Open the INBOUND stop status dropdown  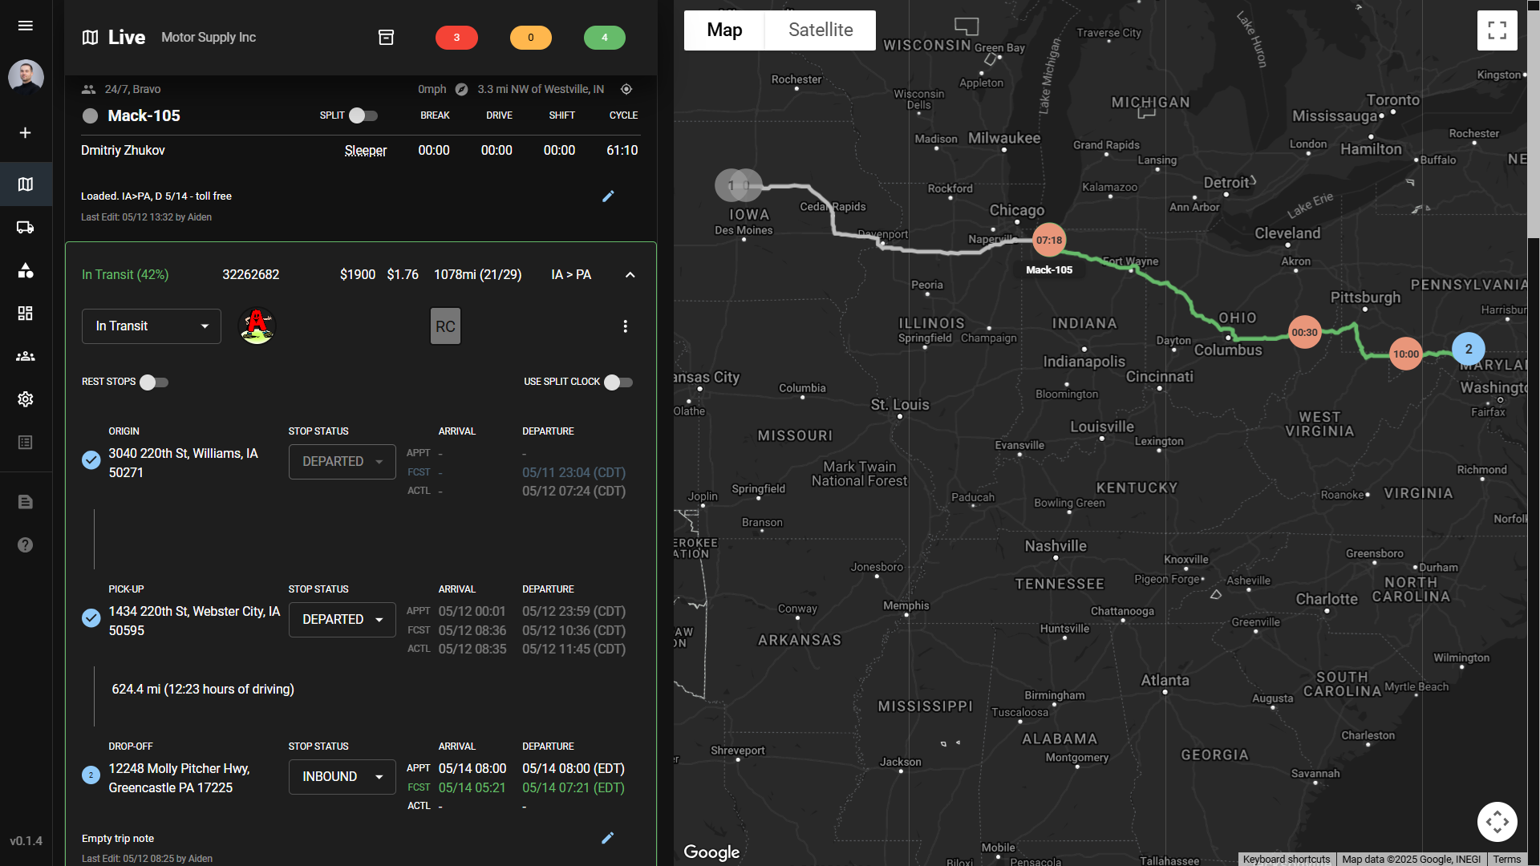coord(342,777)
